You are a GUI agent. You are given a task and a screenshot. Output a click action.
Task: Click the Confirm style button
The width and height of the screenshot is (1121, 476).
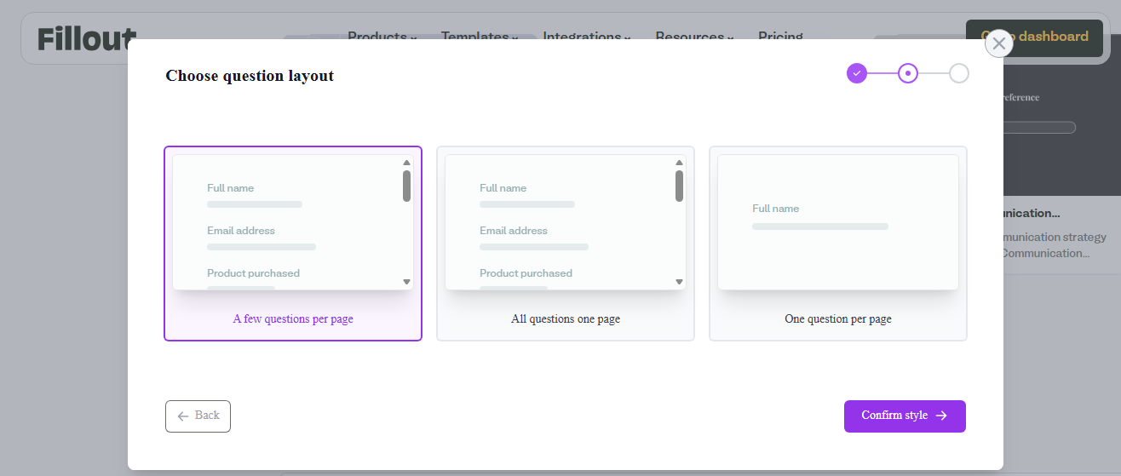905,416
